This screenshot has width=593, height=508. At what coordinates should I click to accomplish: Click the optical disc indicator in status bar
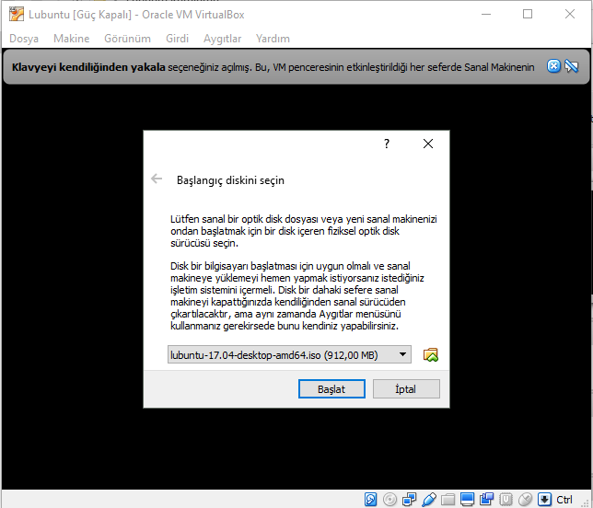pos(390,500)
